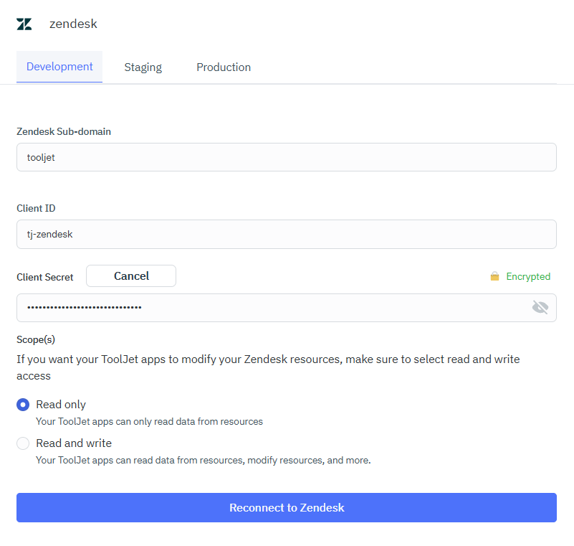
Task: Switch to the Staging tab
Action: coord(143,67)
